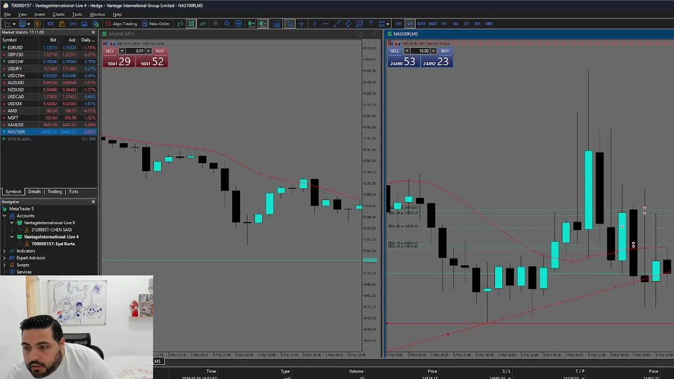Click the tile windows grid icon

(239, 24)
